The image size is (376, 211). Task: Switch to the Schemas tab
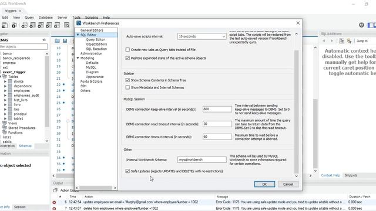[x=25, y=146]
